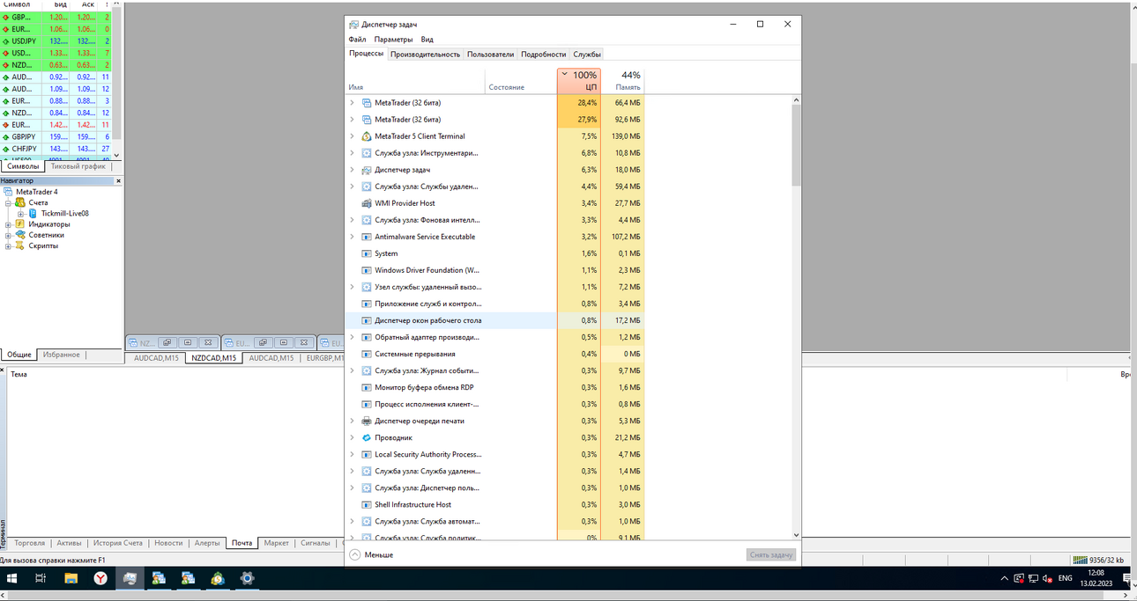Restore the minimized NZ... chart window
Viewport: 1137px width, 601px height.
[167, 342]
